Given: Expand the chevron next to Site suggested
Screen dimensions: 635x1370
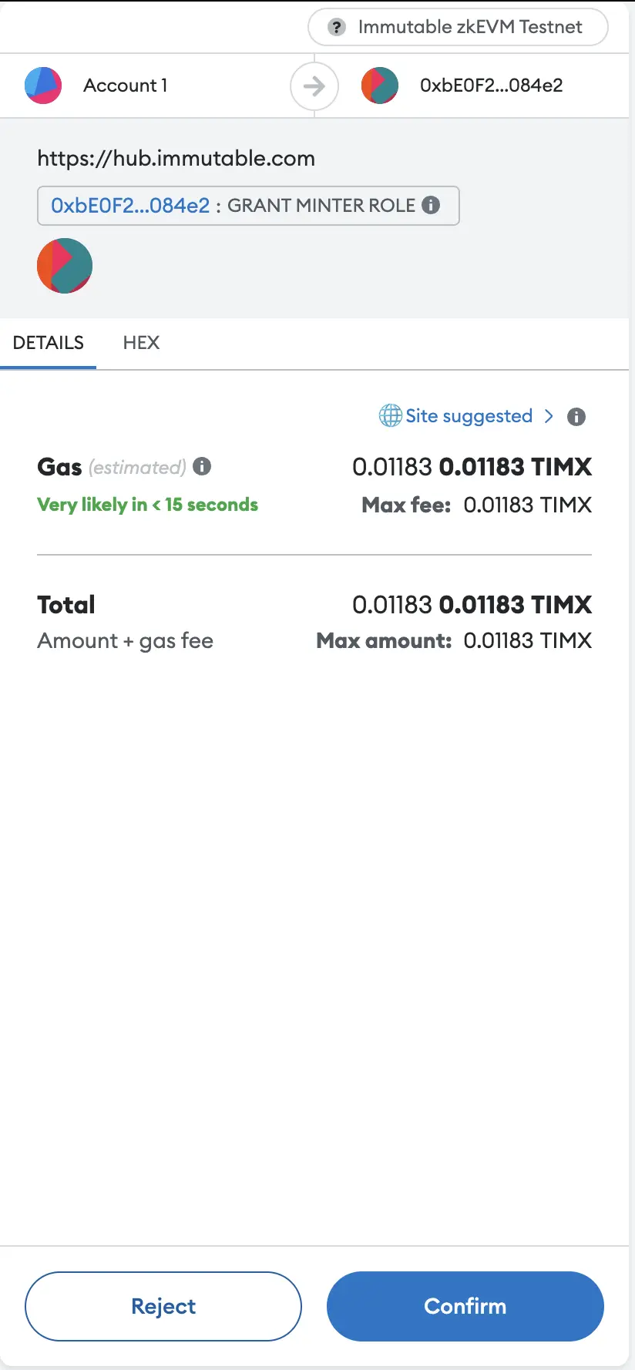Looking at the screenshot, I should (549, 416).
